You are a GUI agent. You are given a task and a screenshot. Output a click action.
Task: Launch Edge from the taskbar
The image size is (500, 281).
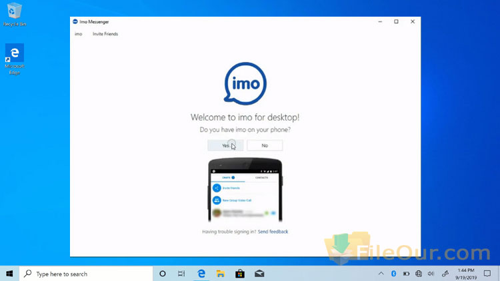201,274
